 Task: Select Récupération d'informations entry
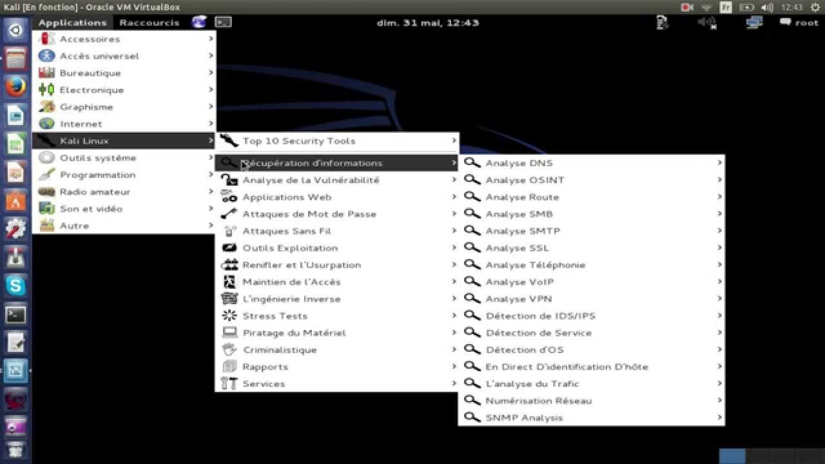click(x=337, y=163)
